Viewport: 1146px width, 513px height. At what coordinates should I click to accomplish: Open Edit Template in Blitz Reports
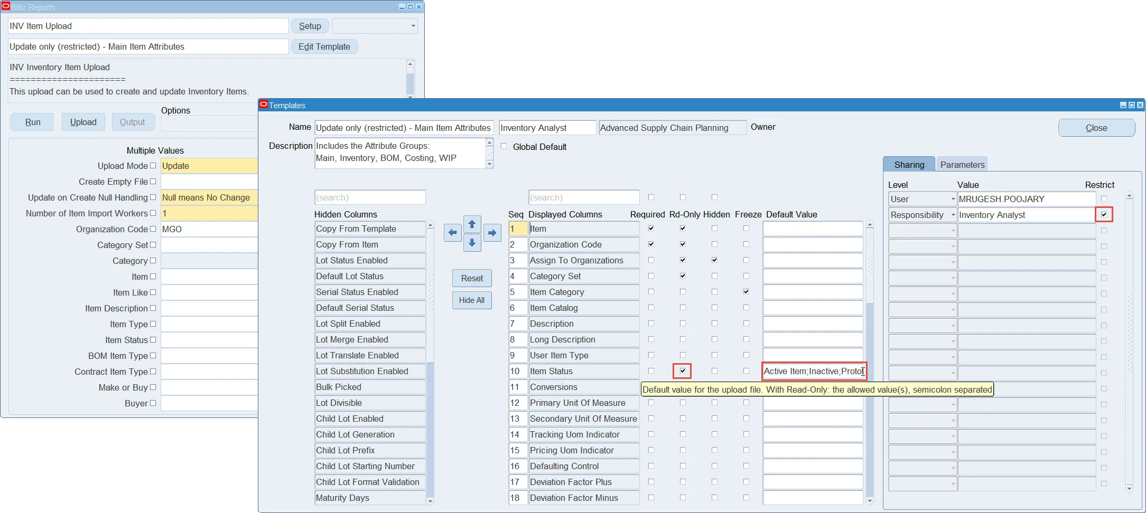tap(324, 46)
